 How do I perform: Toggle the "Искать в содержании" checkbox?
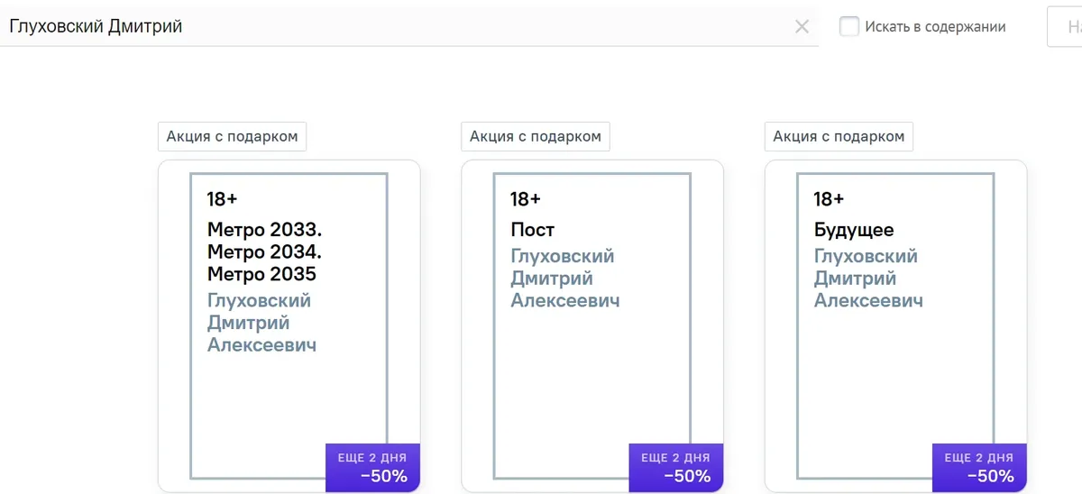point(848,27)
